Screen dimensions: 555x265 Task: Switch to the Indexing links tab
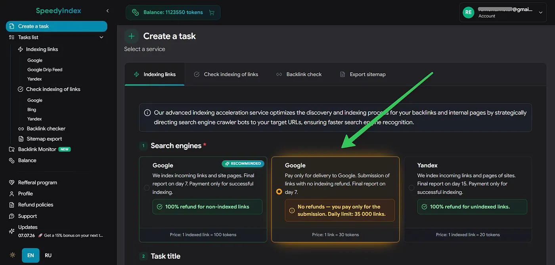pyautogui.click(x=155, y=74)
